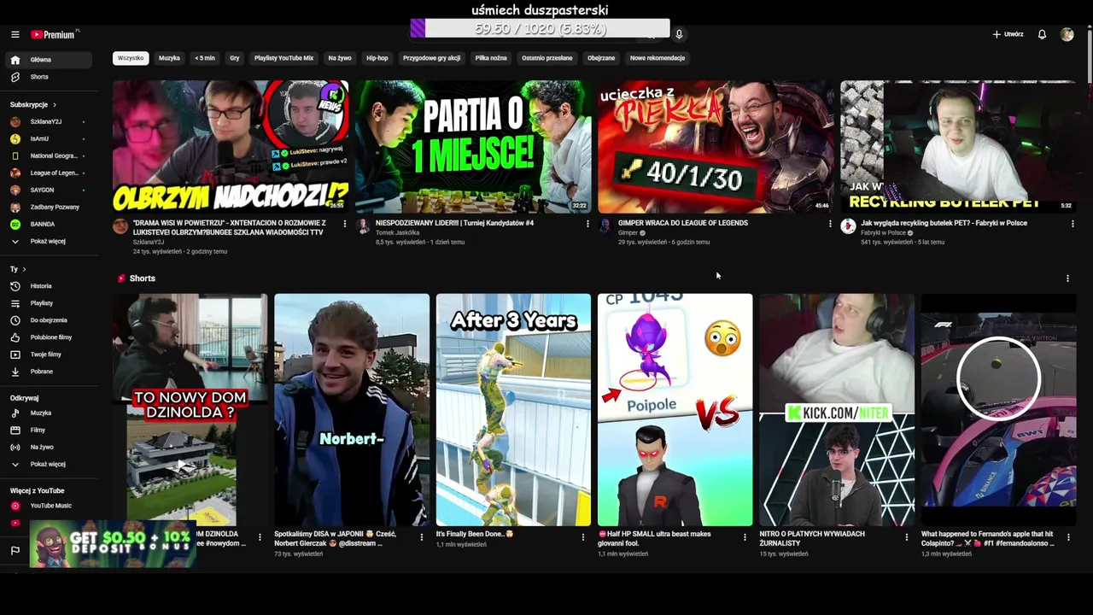Screen dimensions: 1093x615
Task: Select the Muzyka filter chip
Action: tap(169, 58)
